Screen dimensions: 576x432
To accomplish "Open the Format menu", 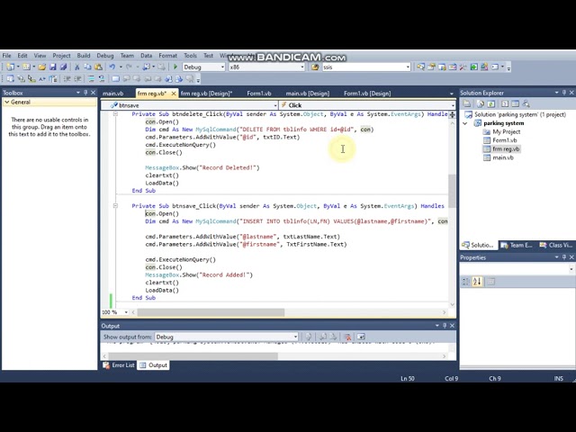I will [168, 56].
